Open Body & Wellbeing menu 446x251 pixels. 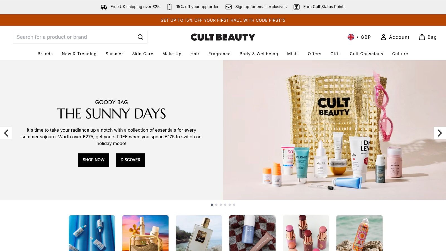point(259,54)
